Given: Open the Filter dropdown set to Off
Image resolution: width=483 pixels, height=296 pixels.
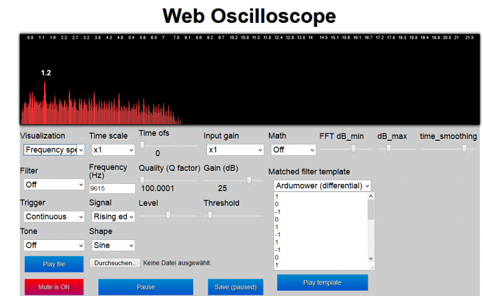Looking at the screenshot, I should click(54, 184).
